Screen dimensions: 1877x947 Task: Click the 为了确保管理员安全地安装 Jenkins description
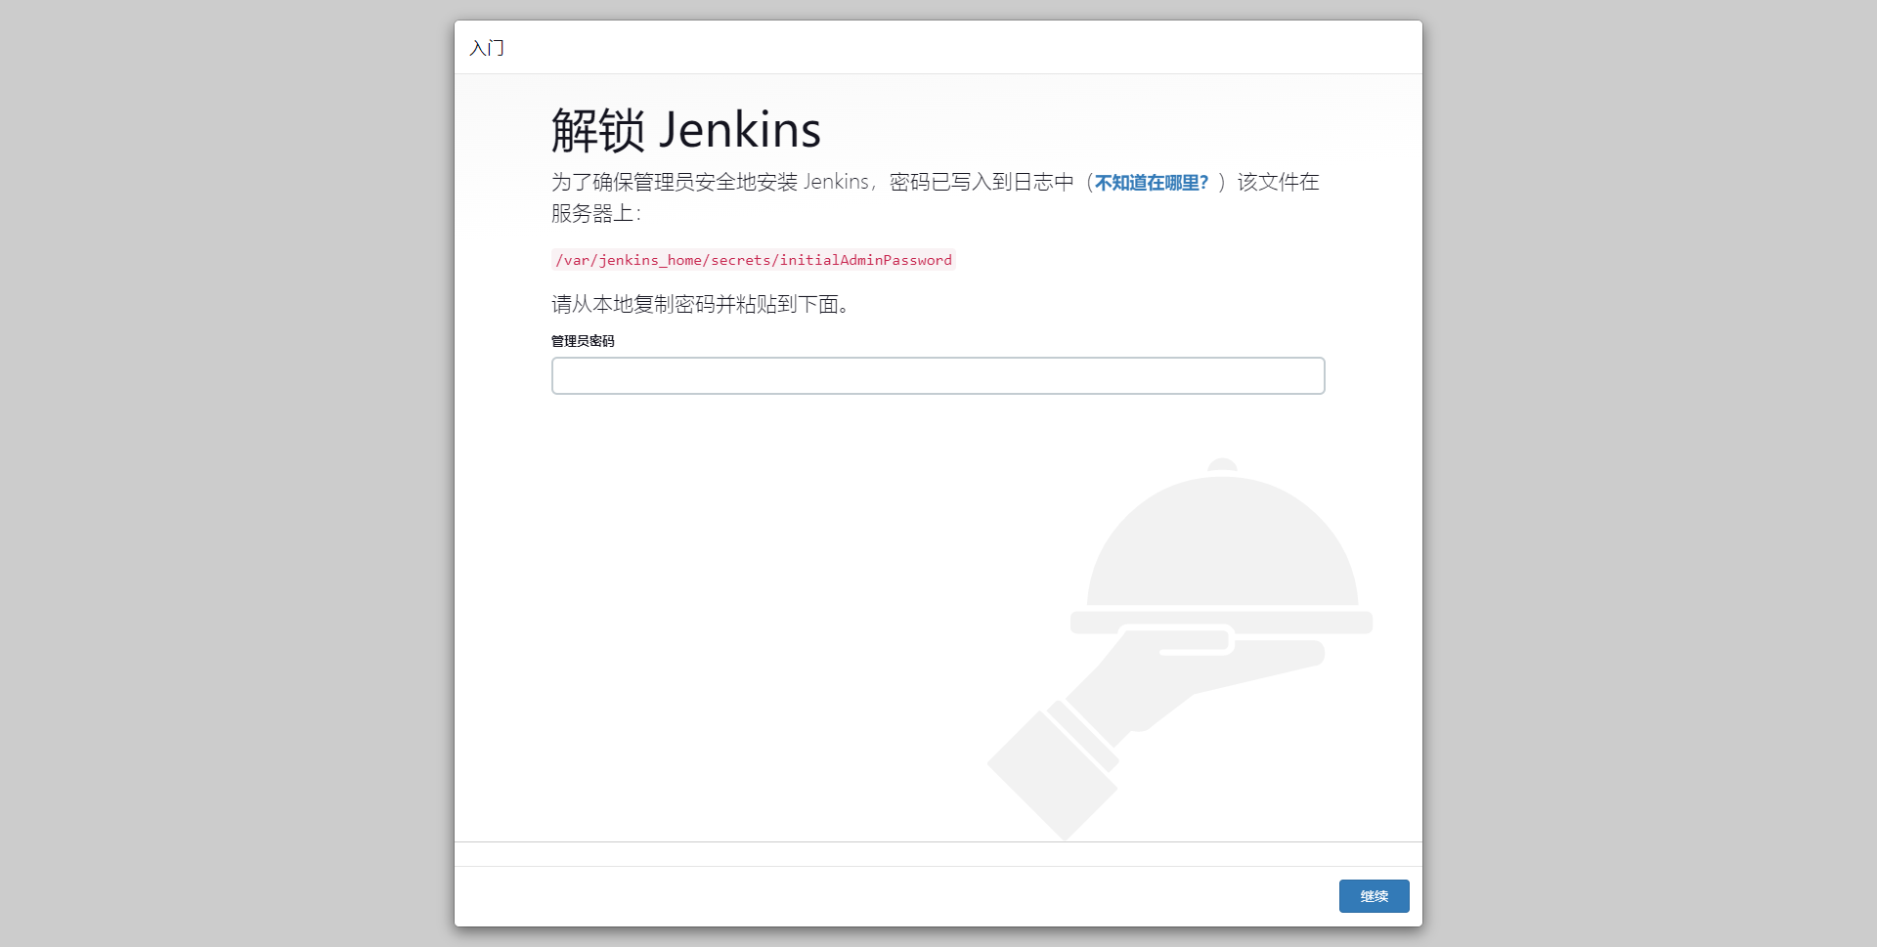(x=711, y=182)
